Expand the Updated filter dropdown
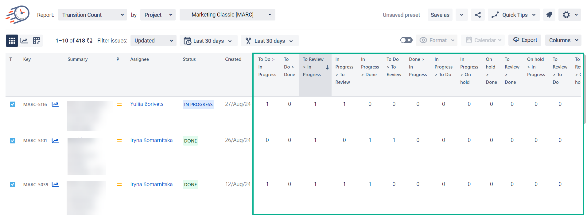This screenshot has height=215, width=587. point(153,41)
